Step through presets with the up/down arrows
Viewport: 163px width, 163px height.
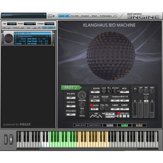50,36
